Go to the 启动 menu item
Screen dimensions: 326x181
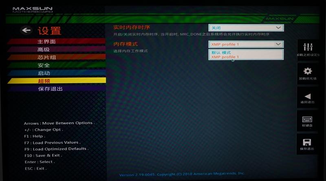click(x=57, y=73)
